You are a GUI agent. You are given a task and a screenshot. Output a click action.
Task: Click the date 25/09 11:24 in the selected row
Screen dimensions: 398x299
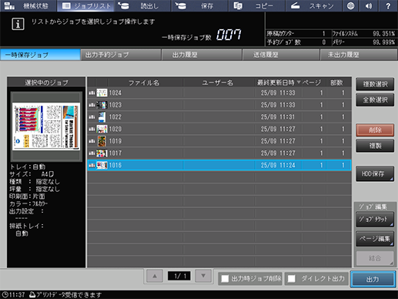tap(278, 165)
